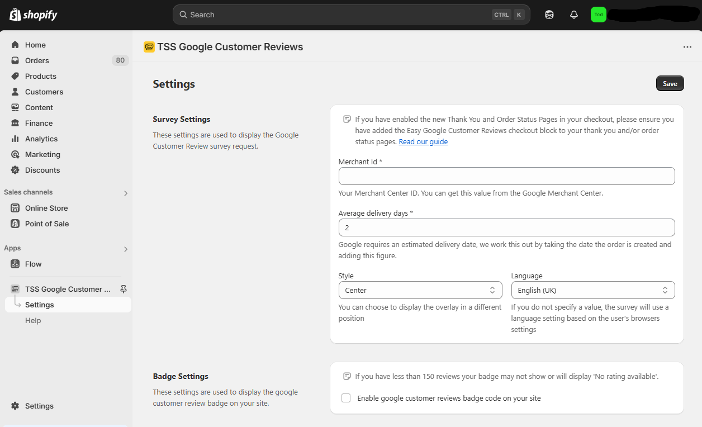Unpin TSS Google Customer app pin icon
The width and height of the screenshot is (702, 427).
[124, 289]
